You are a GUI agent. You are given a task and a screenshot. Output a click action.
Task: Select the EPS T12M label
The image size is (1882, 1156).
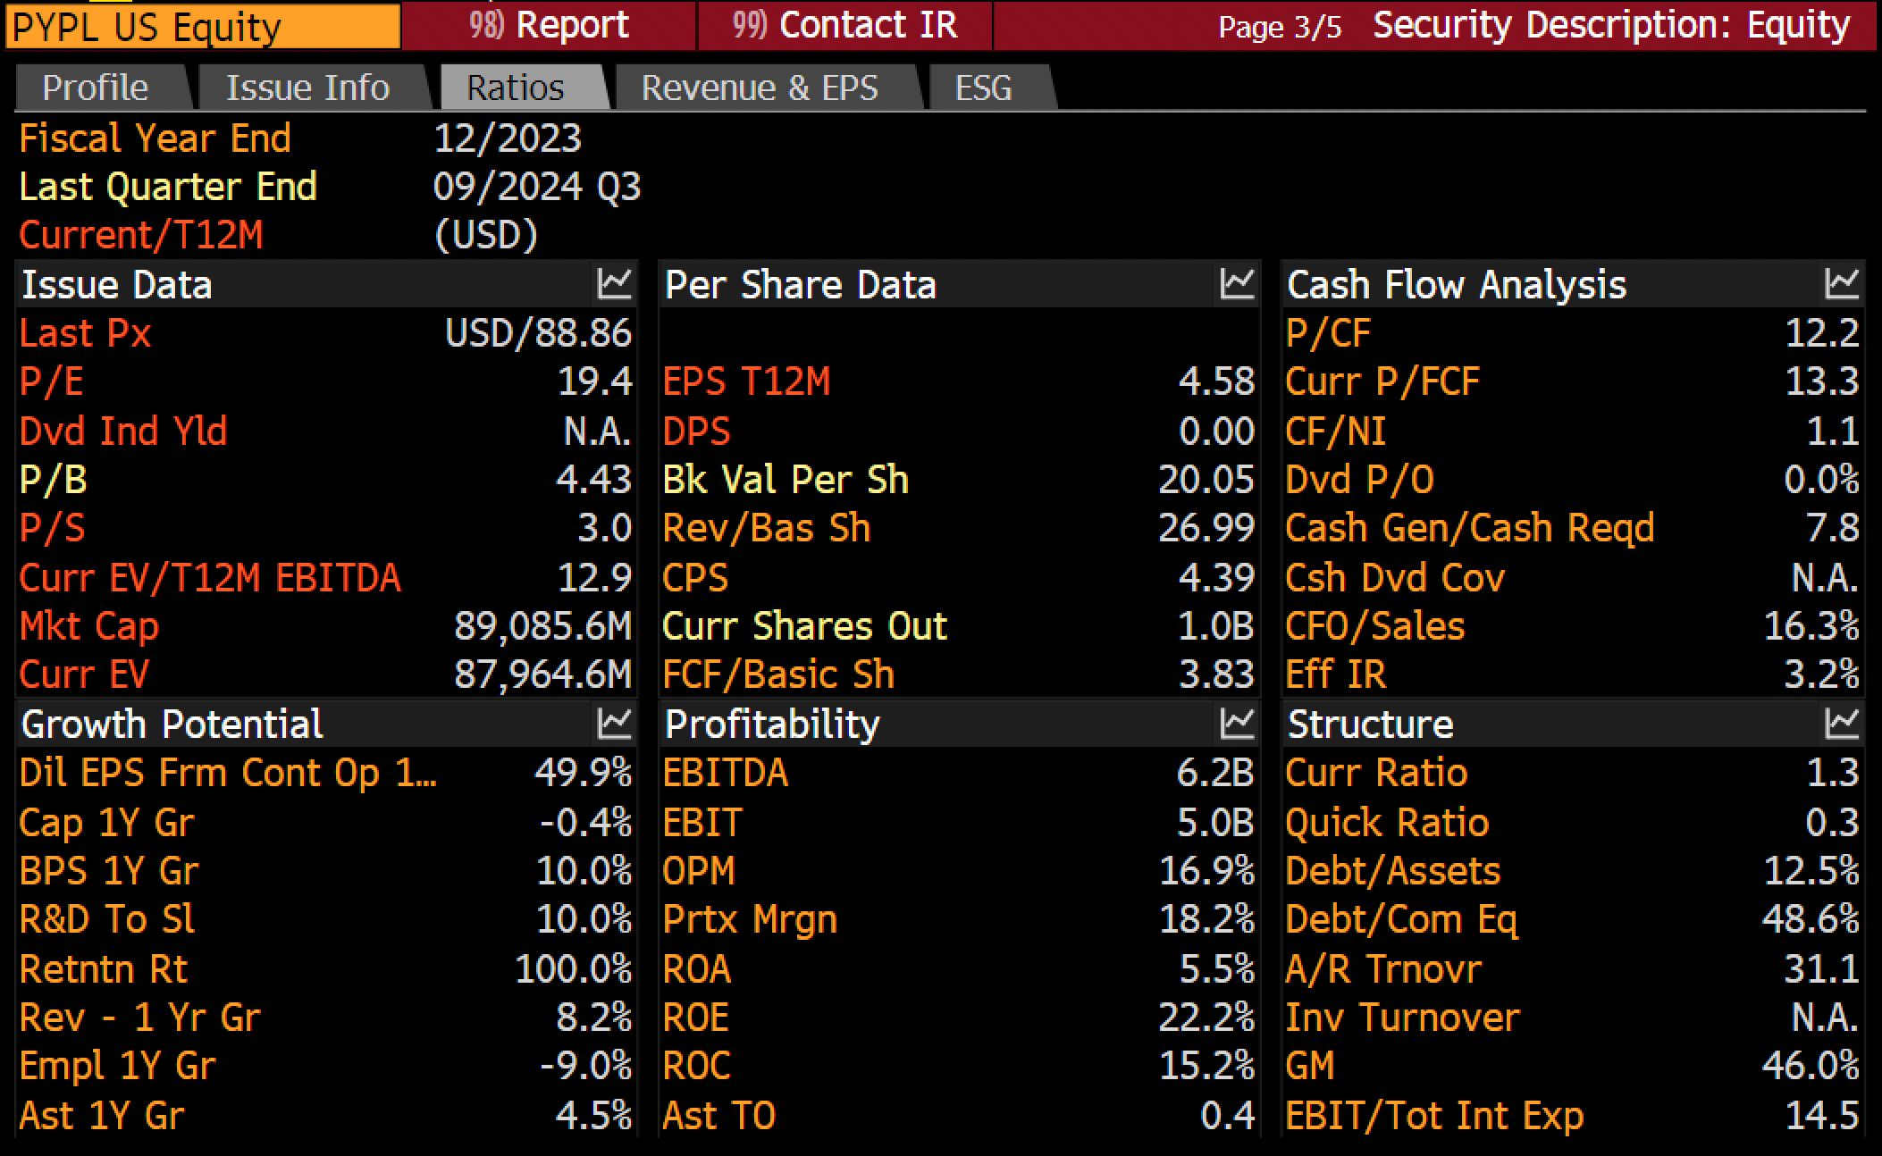click(x=746, y=382)
